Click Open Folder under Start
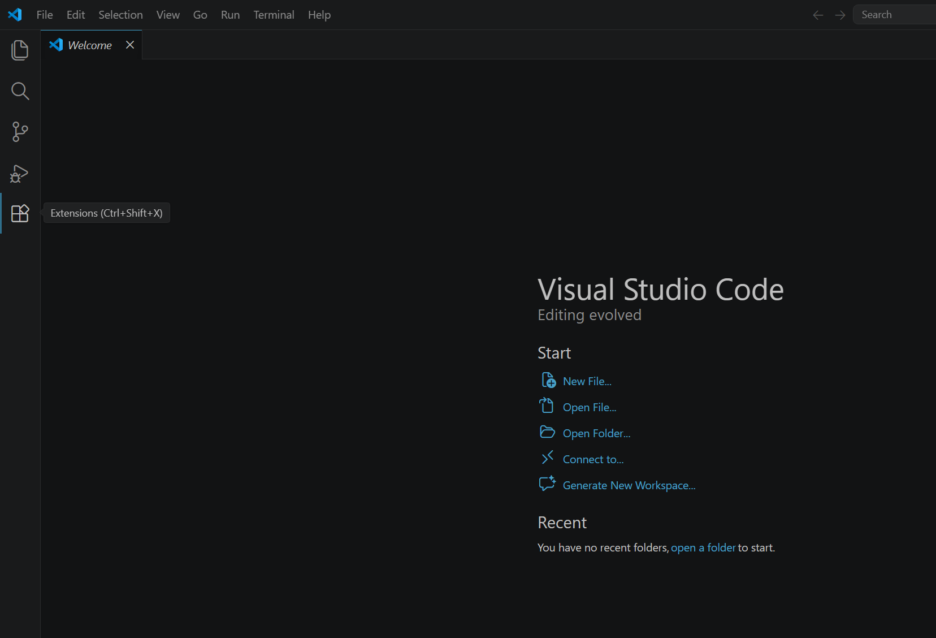 [x=596, y=433]
